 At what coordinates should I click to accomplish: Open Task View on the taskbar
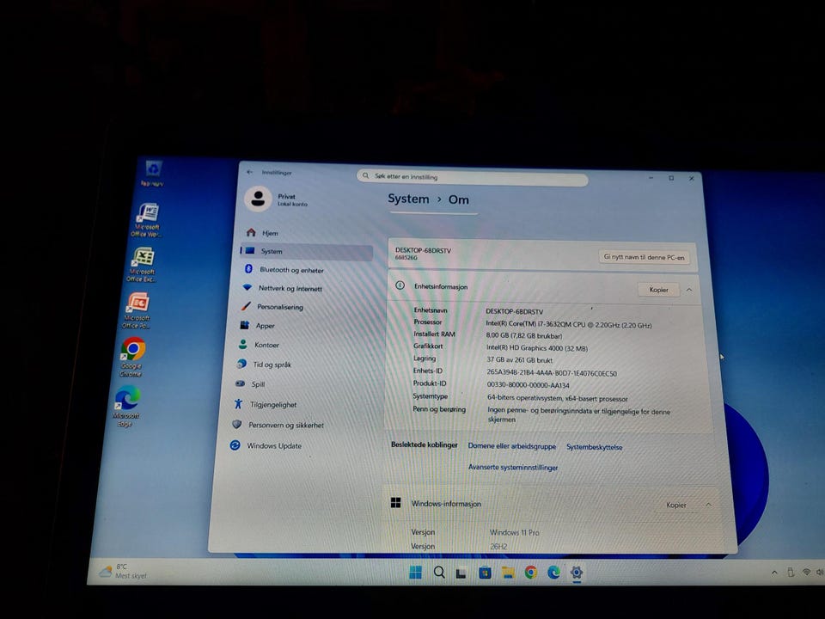pyautogui.click(x=461, y=573)
